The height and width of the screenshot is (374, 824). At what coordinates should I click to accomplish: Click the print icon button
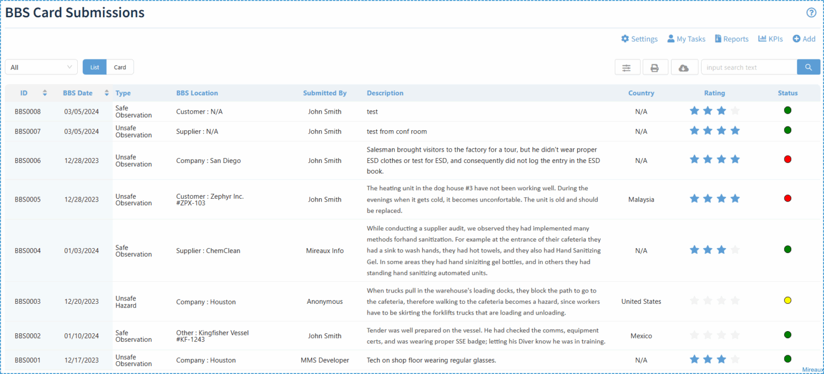(654, 68)
